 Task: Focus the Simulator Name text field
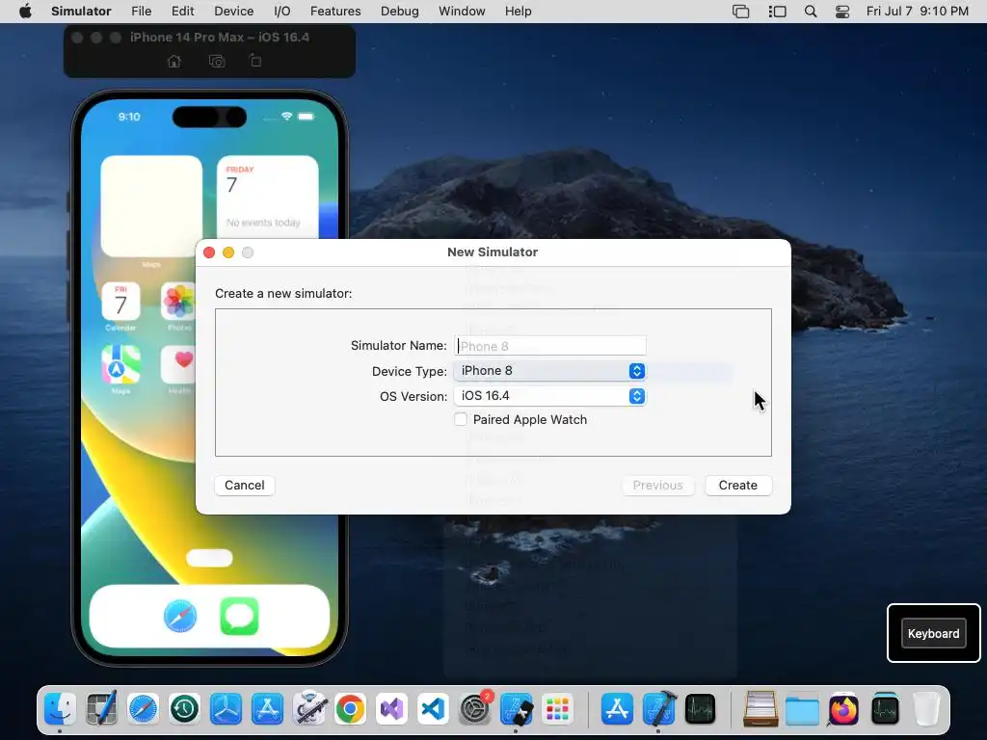pos(549,346)
